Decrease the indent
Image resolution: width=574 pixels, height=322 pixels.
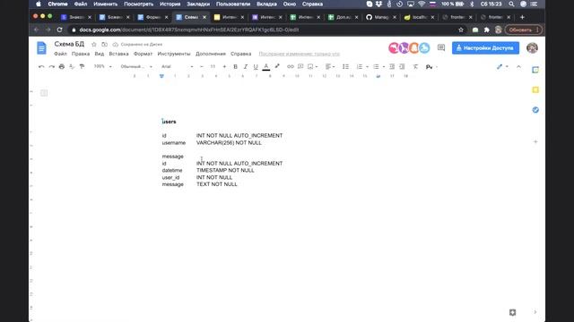[x=392, y=66]
